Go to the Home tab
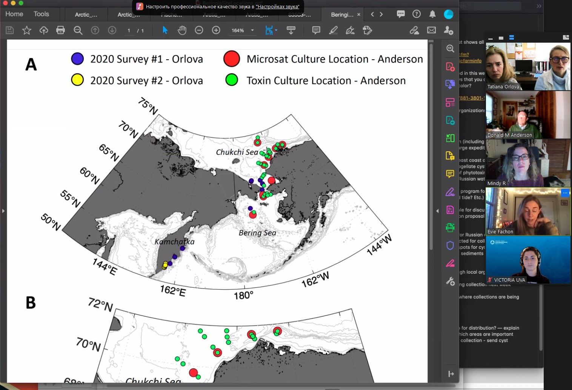This screenshot has height=390, width=572. 14,14
